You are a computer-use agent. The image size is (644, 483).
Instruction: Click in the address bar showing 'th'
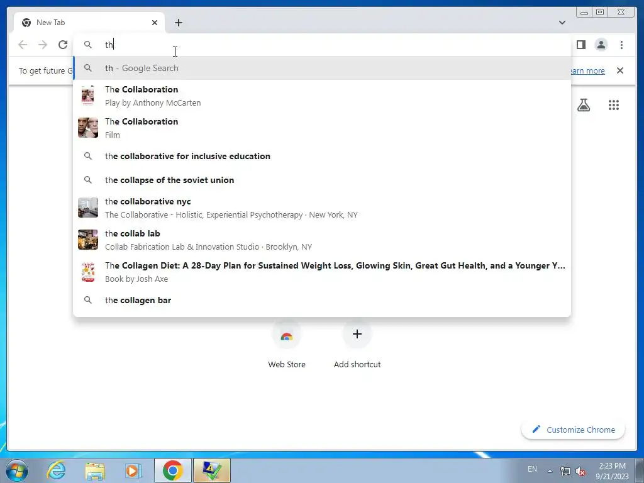[x=322, y=45]
